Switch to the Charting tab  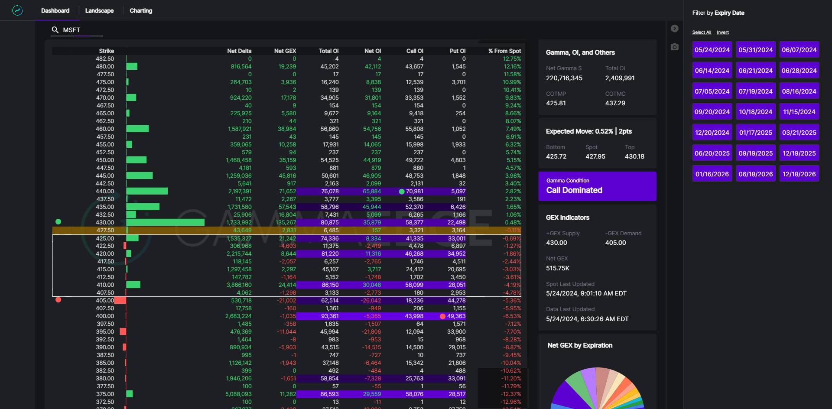[141, 11]
